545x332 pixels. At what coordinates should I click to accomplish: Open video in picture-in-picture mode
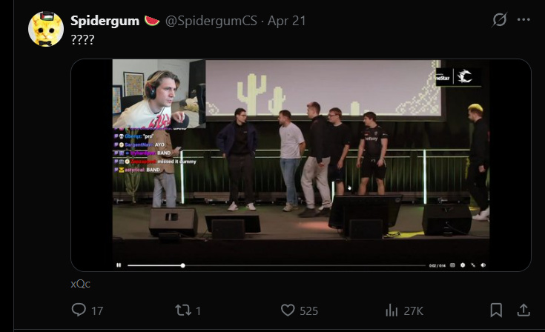pos(473,265)
